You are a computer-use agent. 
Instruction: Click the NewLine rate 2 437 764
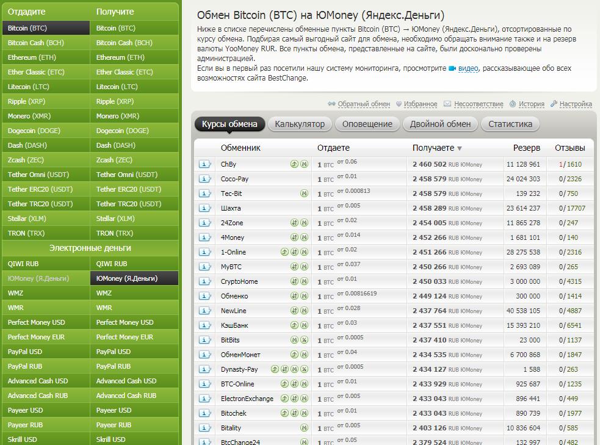click(x=429, y=311)
